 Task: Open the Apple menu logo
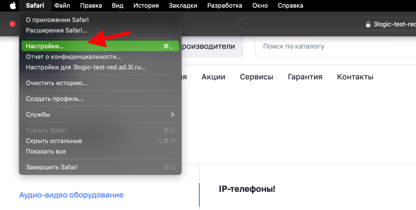click(13, 6)
